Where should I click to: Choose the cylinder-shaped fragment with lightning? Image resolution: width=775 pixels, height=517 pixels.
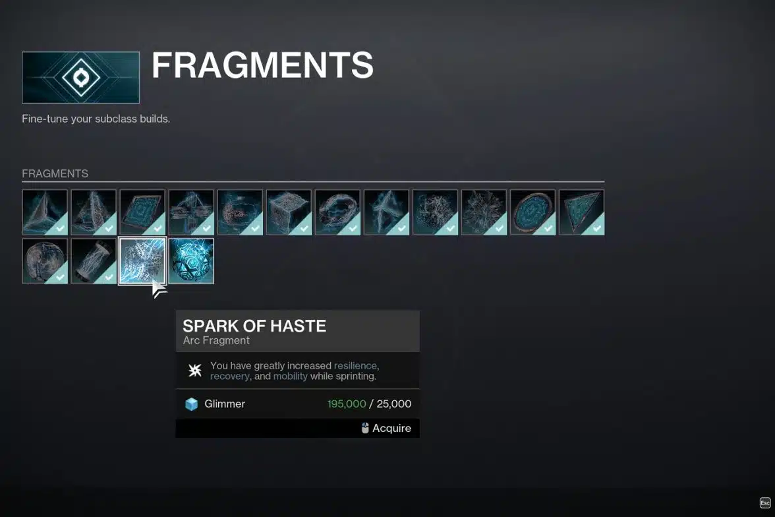(94, 260)
